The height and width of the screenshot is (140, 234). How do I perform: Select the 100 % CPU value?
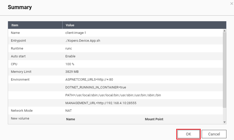[x=70, y=64]
